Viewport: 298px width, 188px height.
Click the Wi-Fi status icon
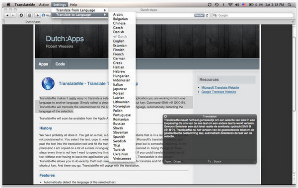click(230, 4)
